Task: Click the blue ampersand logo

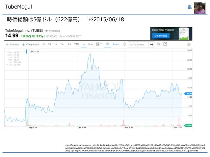Action: [x=190, y=7]
